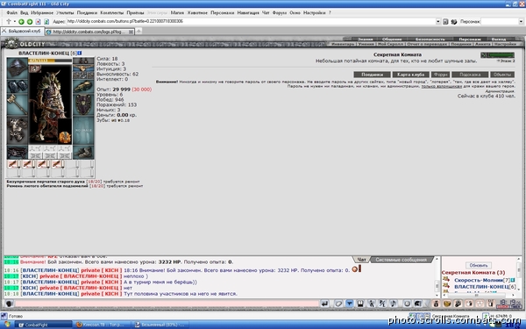The image size is (526, 329).
Task: Click the CombatFight taskbar button
Action: tap(44, 325)
